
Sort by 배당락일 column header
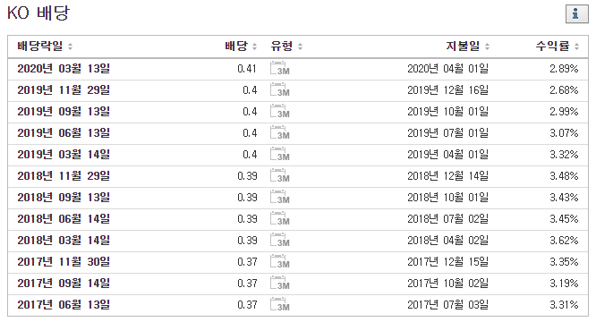point(45,47)
